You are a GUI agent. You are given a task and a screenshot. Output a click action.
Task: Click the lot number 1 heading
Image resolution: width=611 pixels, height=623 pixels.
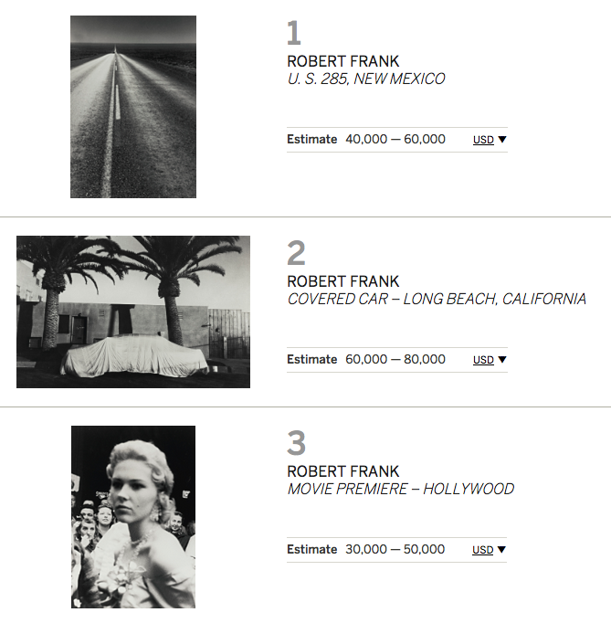pos(293,34)
